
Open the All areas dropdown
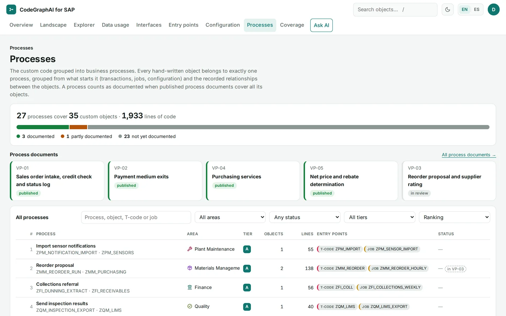[x=230, y=217]
